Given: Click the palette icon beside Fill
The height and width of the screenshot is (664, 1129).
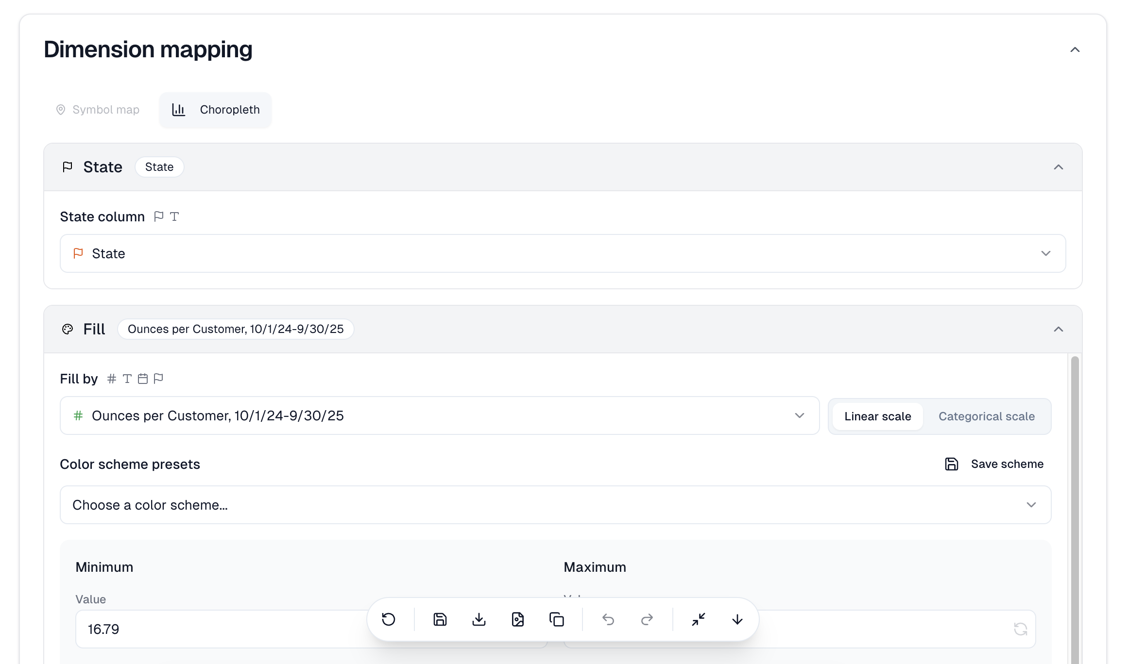Looking at the screenshot, I should [68, 329].
